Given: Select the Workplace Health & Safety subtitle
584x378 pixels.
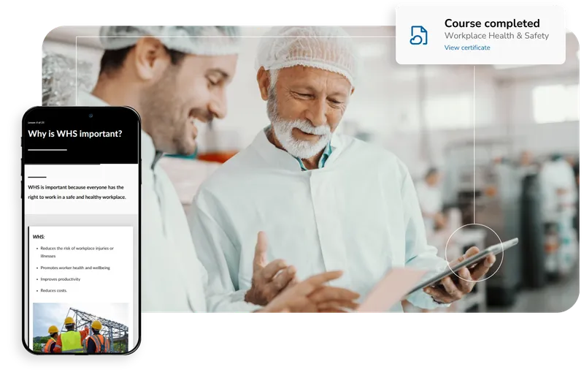Looking at the screenshot, I should [x=496, y=36].
